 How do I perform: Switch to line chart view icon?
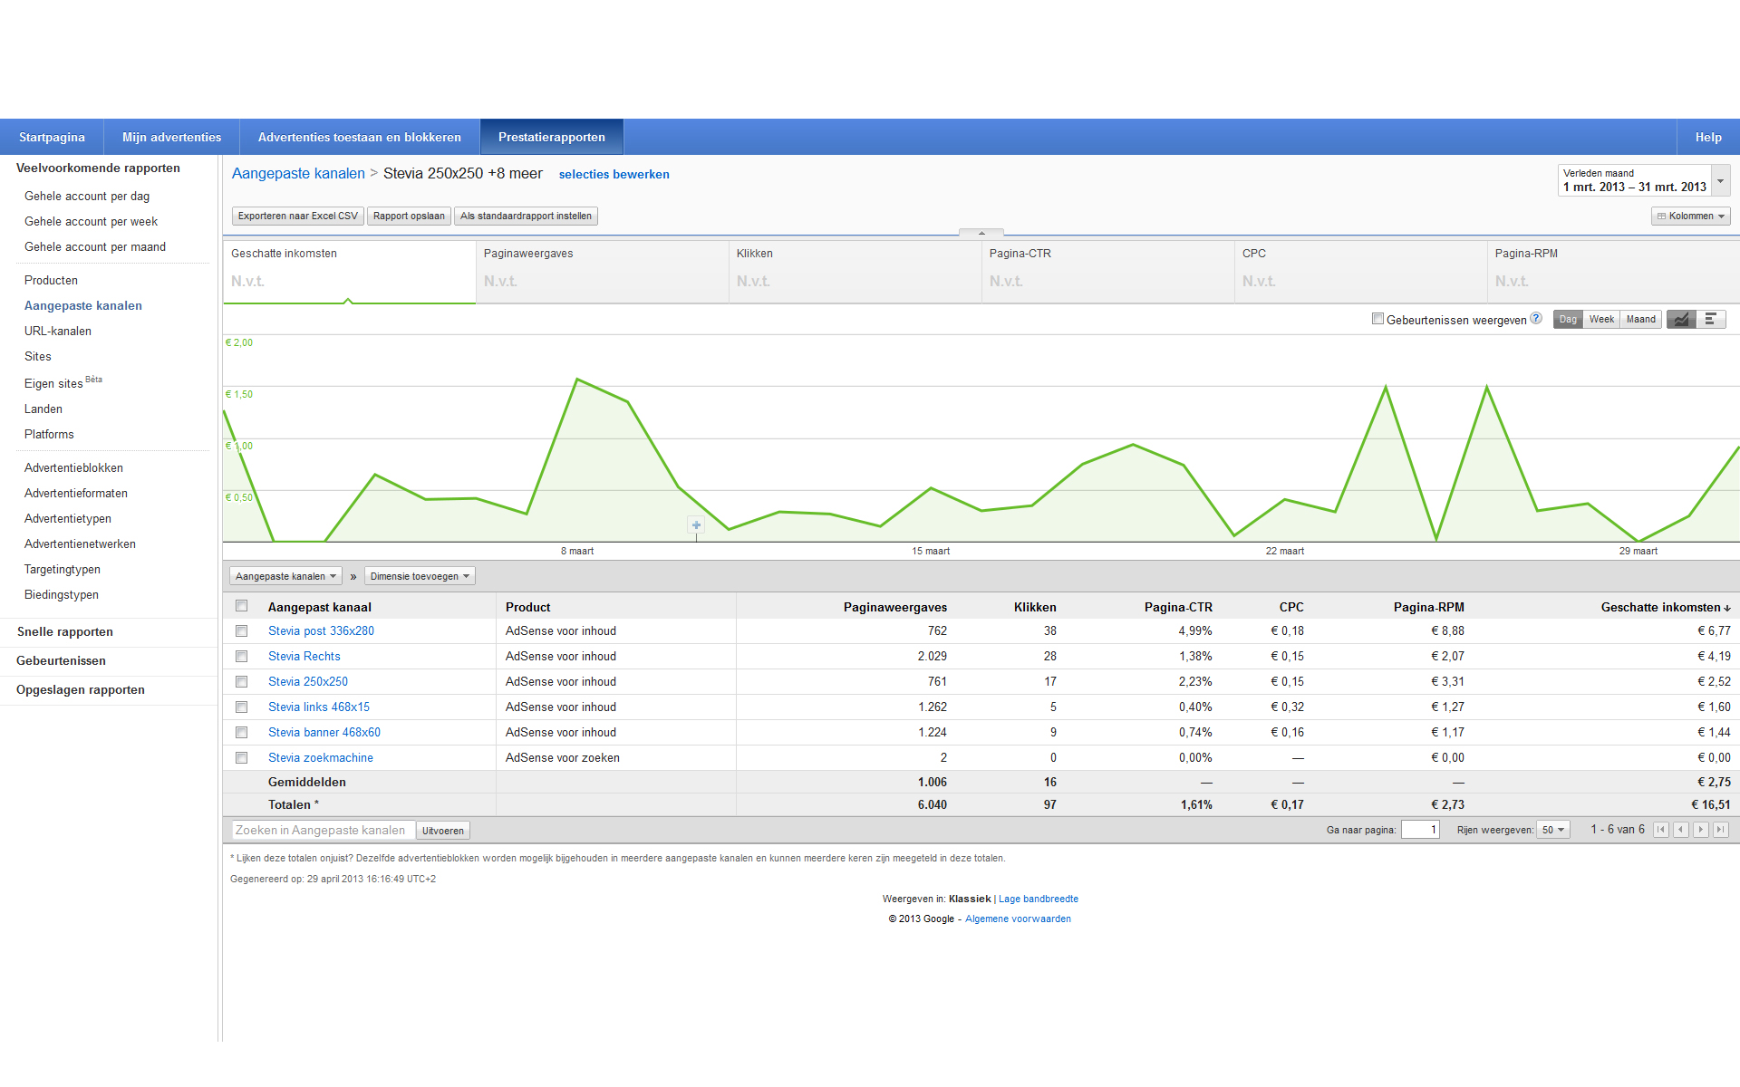[1681, 319]
